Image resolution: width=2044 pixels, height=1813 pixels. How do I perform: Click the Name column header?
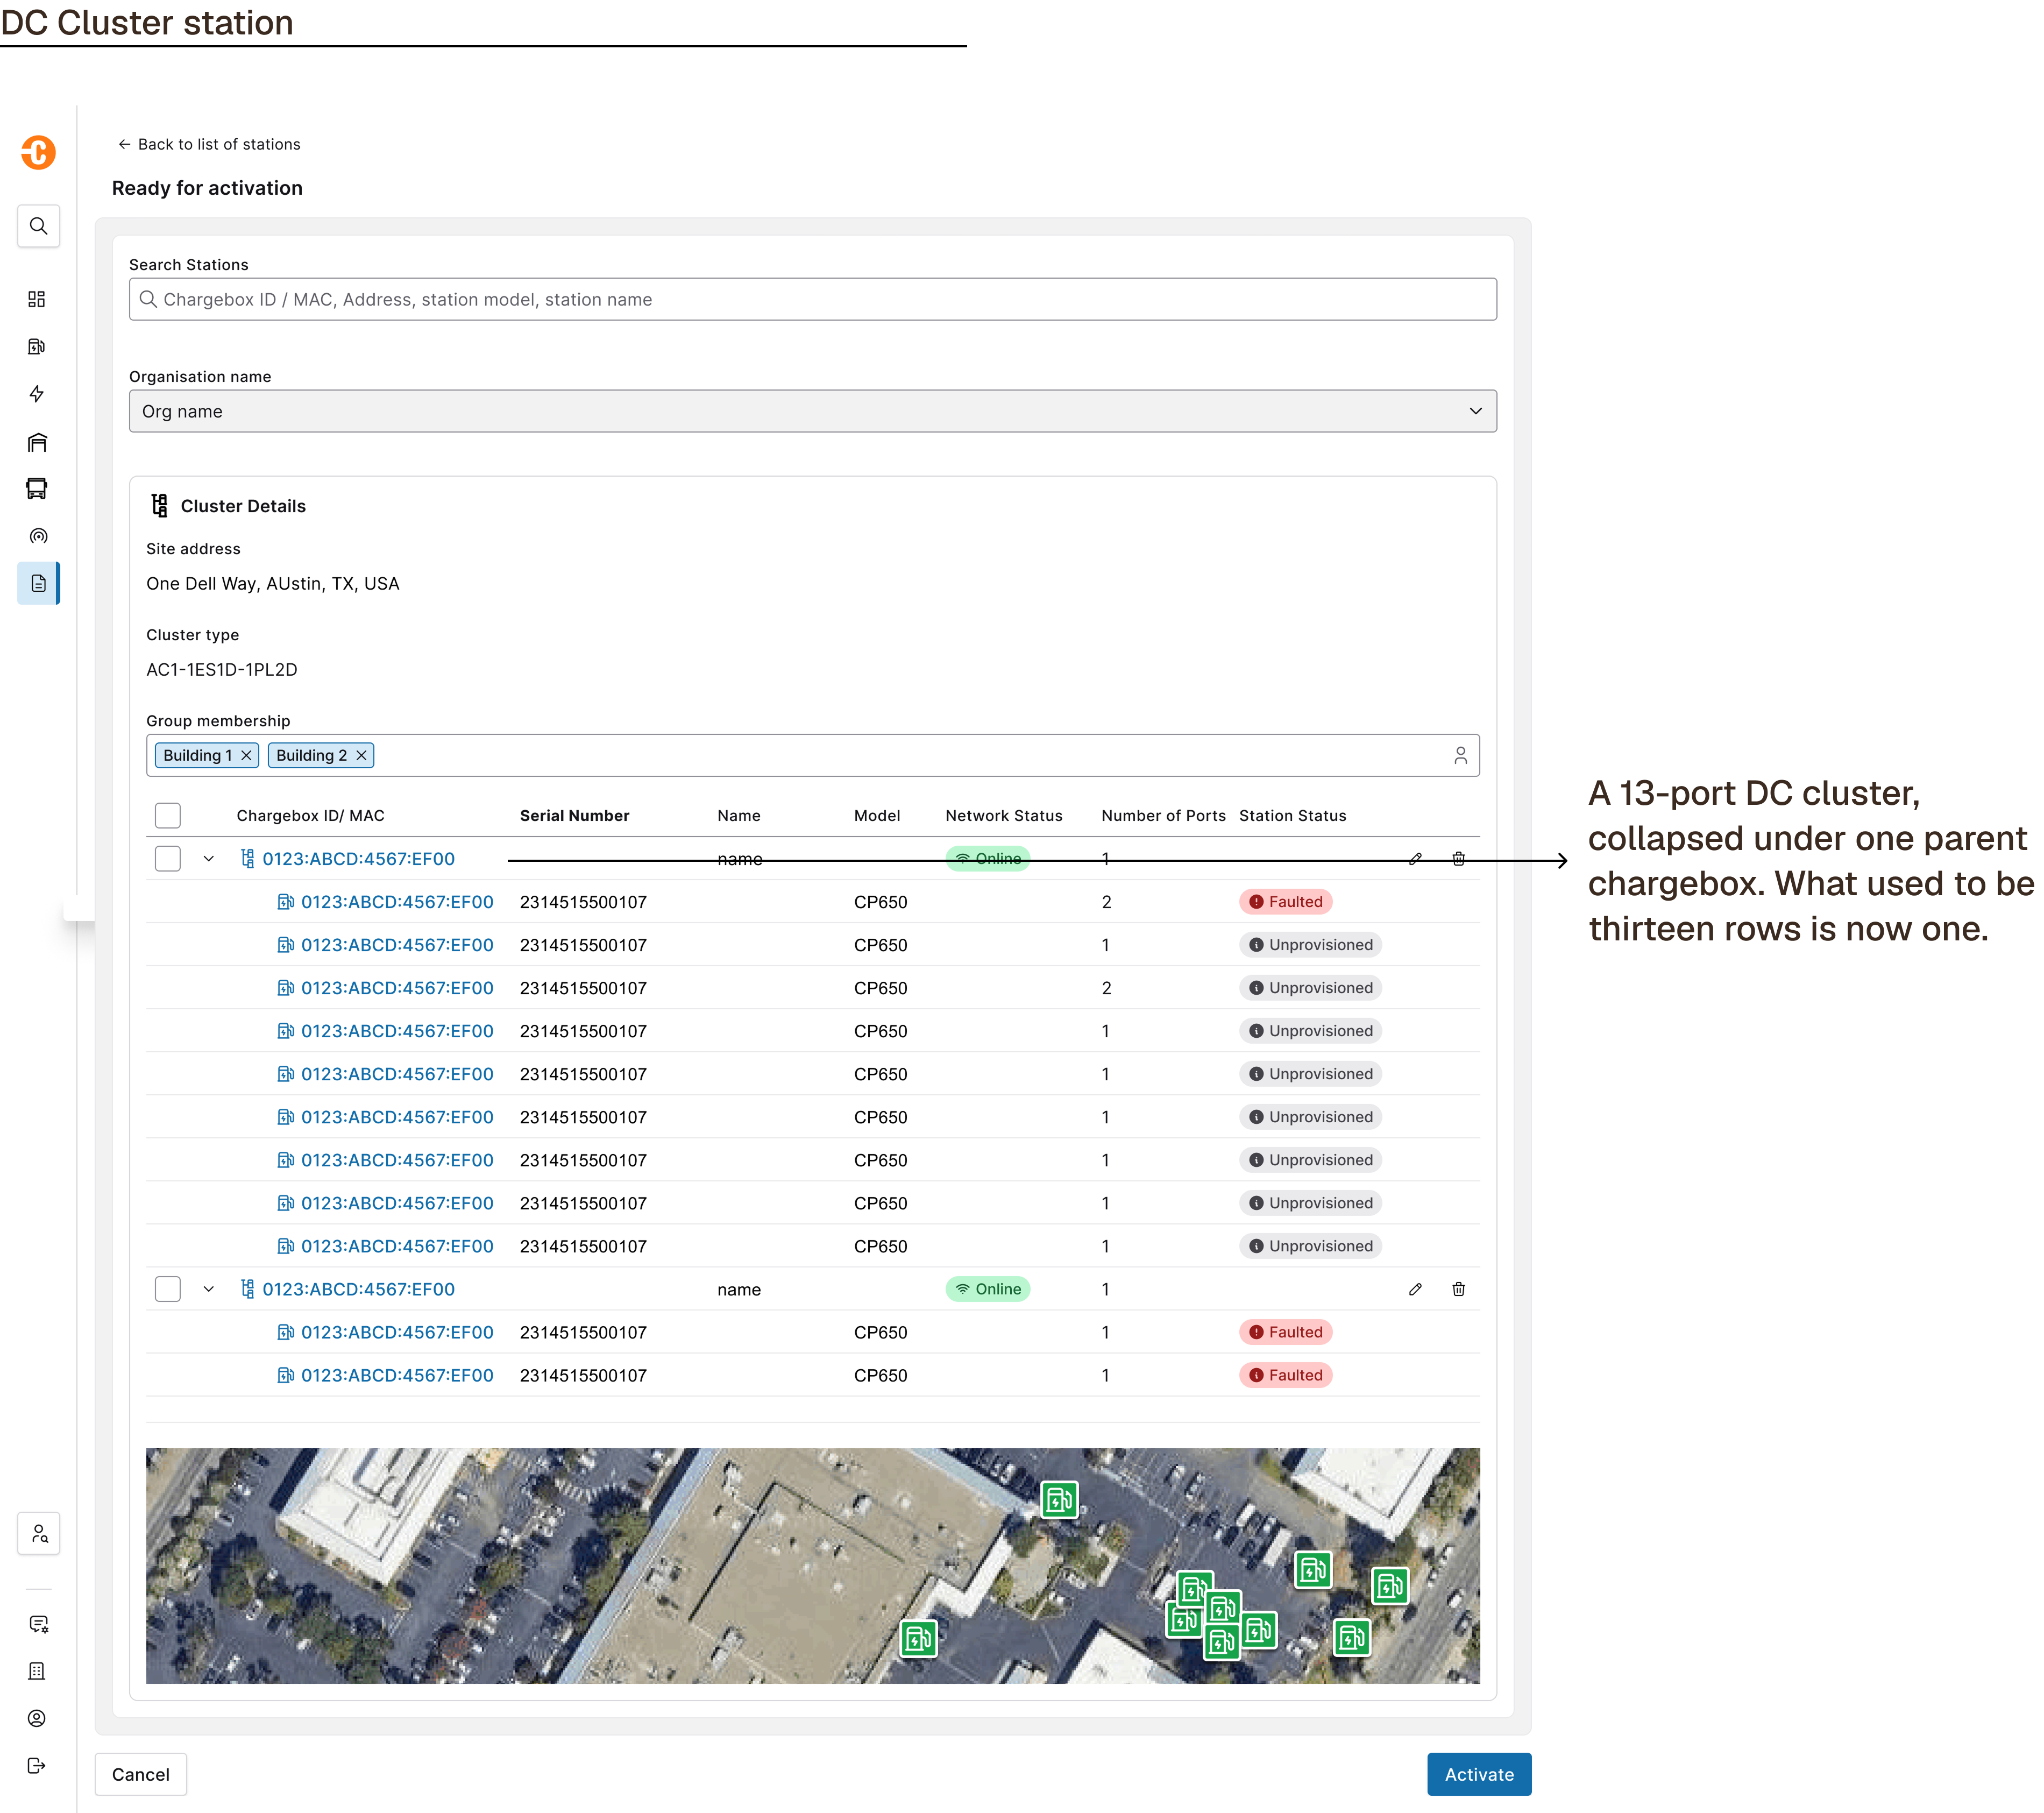click(738, 816)
